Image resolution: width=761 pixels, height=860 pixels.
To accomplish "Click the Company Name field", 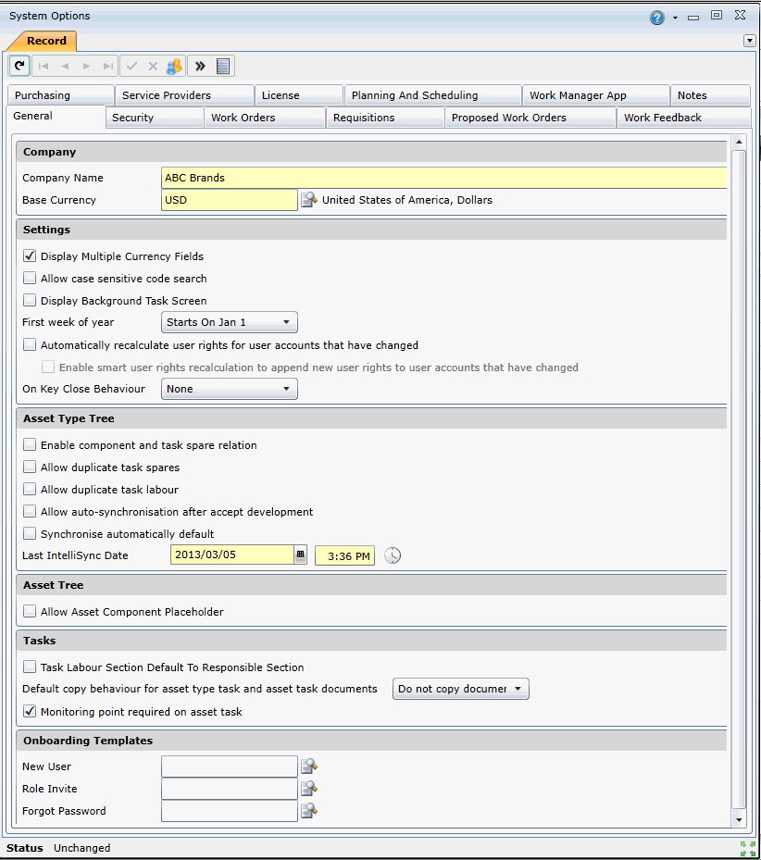I will (443, 178).
